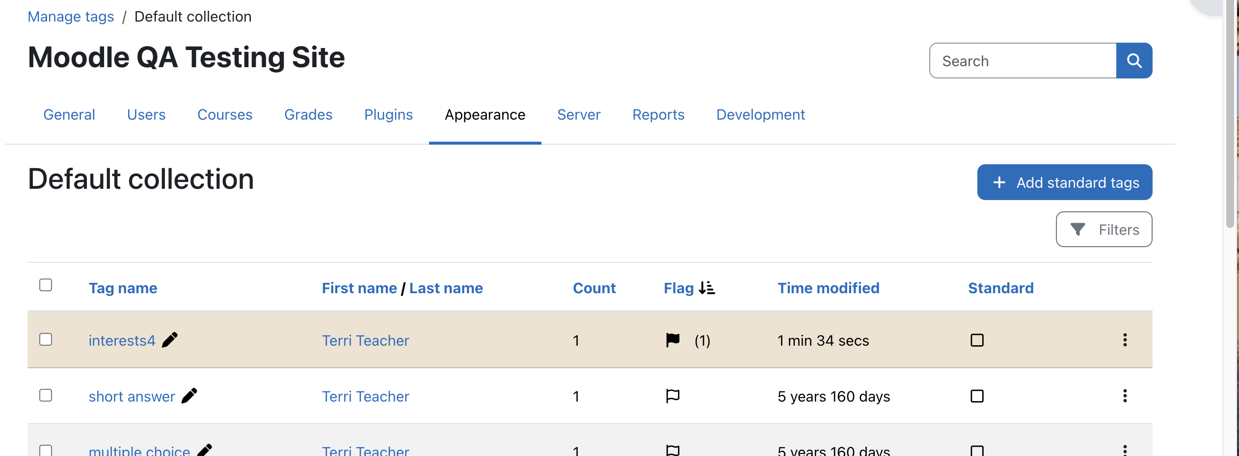The image size is (1239, 456).
Task: Switch to the Development tab
Action: [x=760, y=115]
